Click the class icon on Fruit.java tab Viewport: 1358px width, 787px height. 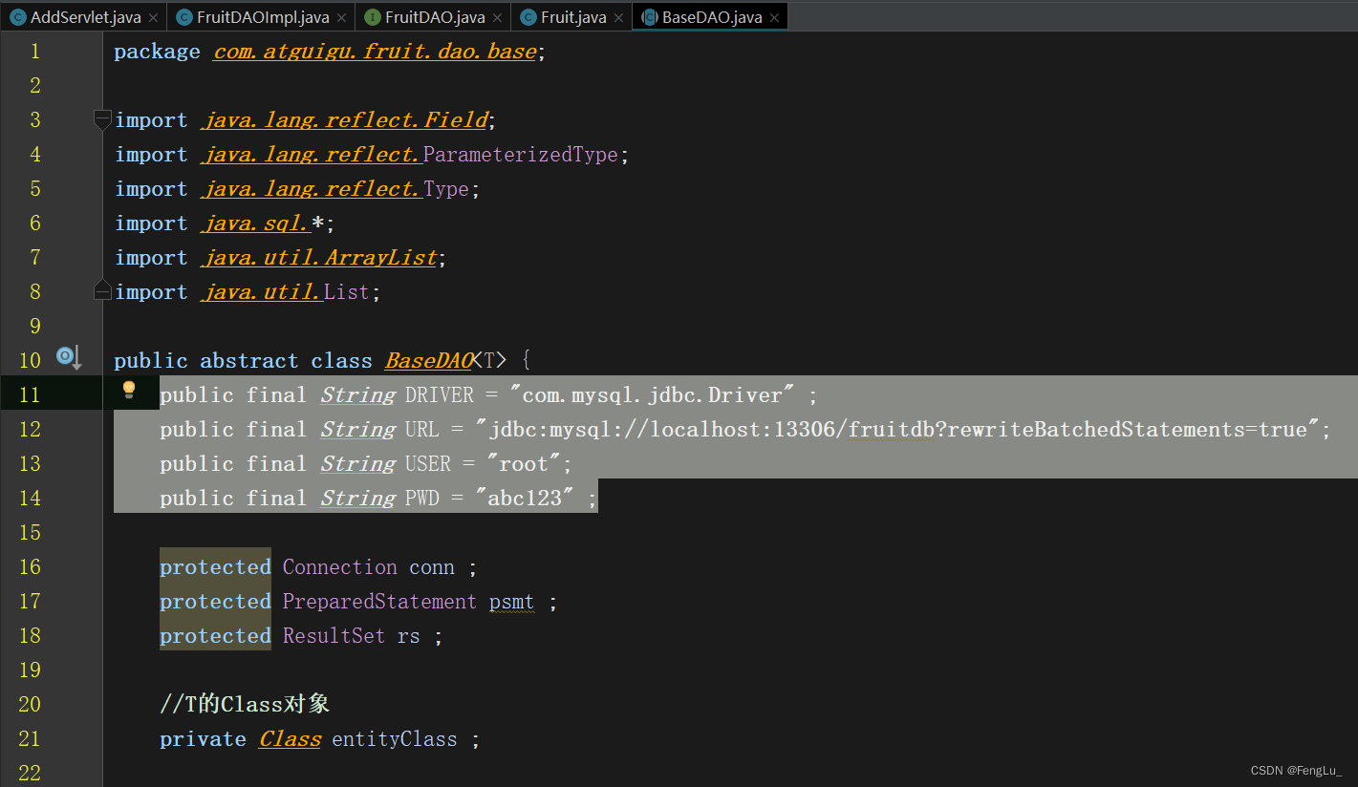coord(528,17)
